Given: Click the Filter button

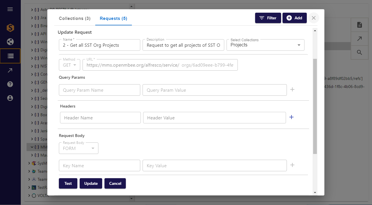Looking at the screenshot, I should [x=268, y=18].
